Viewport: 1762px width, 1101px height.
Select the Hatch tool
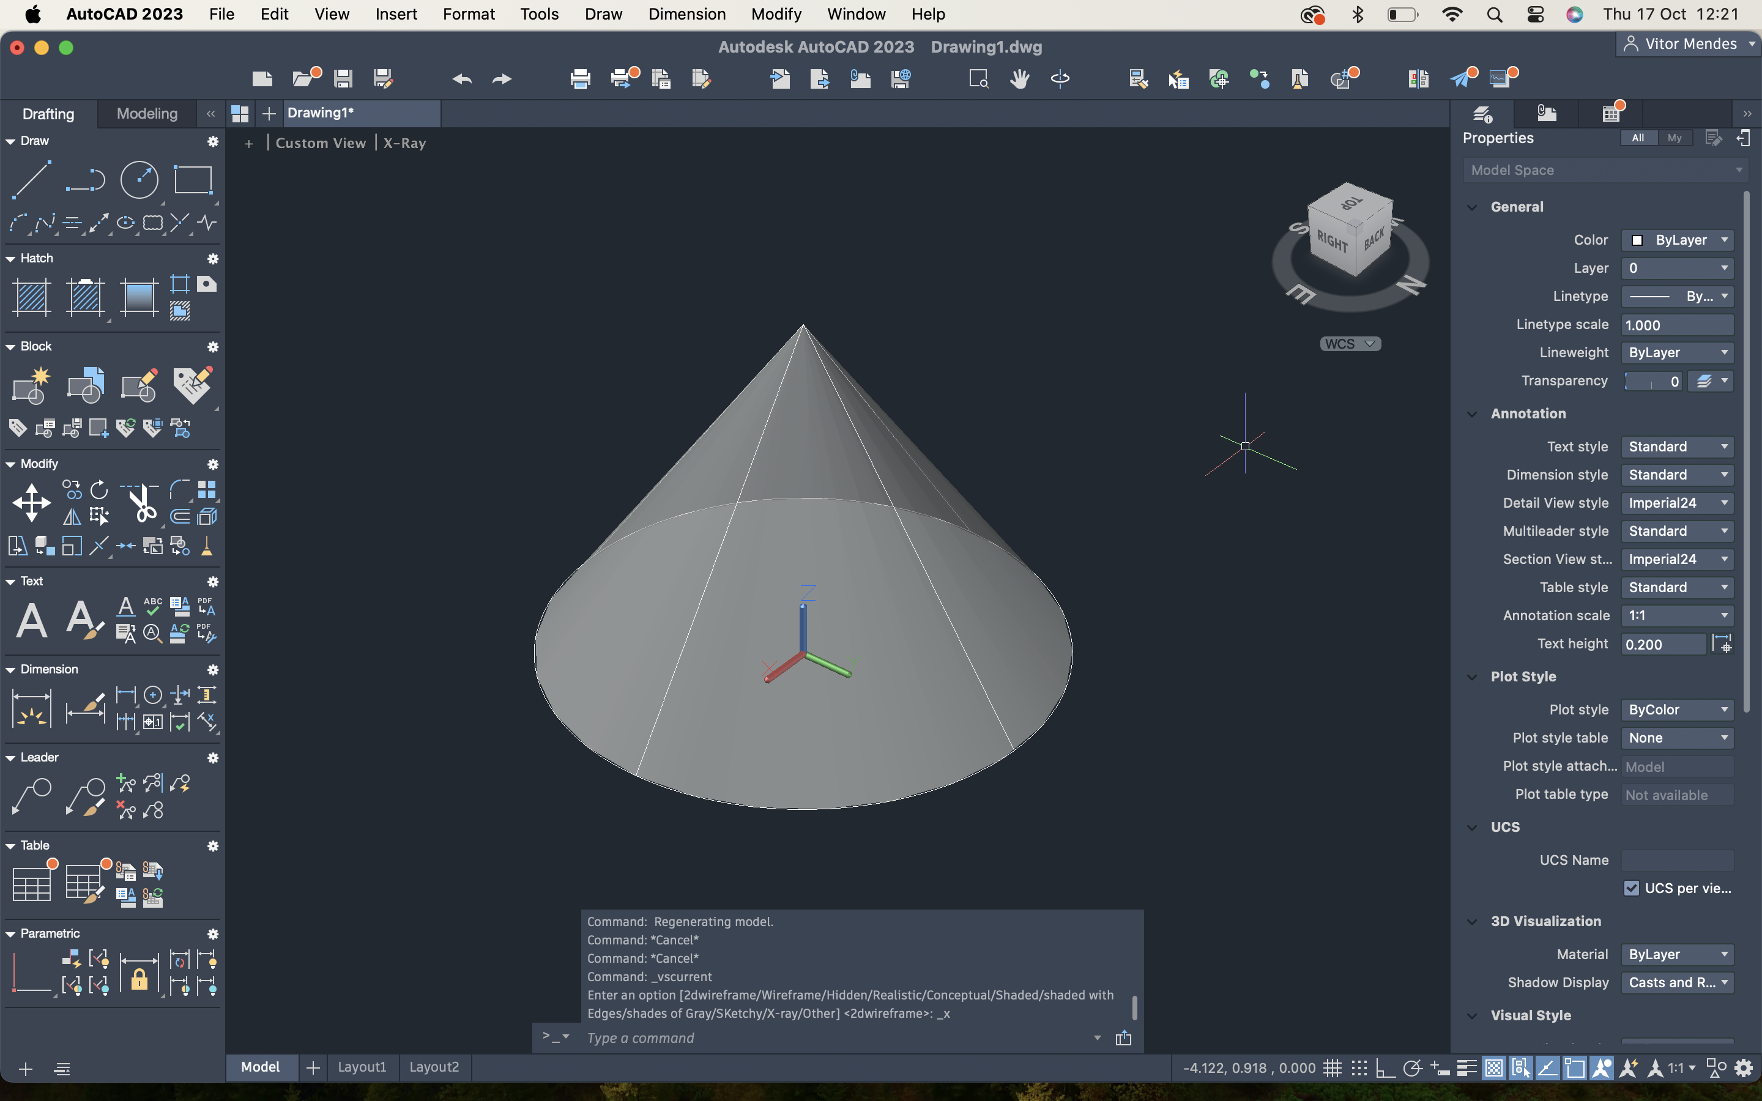pos(31,297)
